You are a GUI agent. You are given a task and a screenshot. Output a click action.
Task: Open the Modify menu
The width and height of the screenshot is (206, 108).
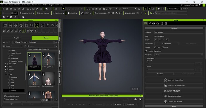24,5
